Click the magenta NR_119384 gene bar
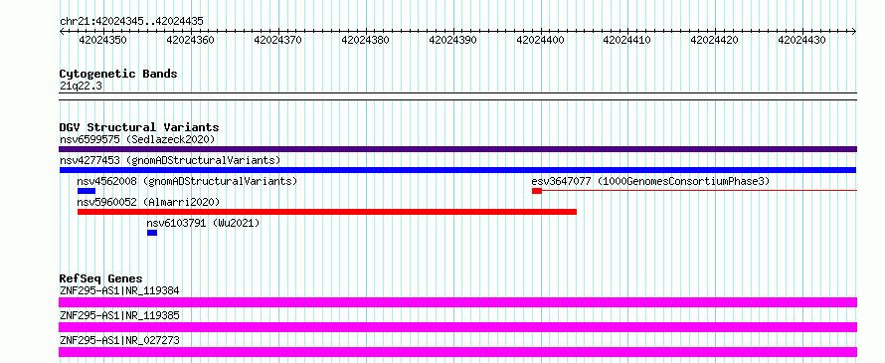 457,302
